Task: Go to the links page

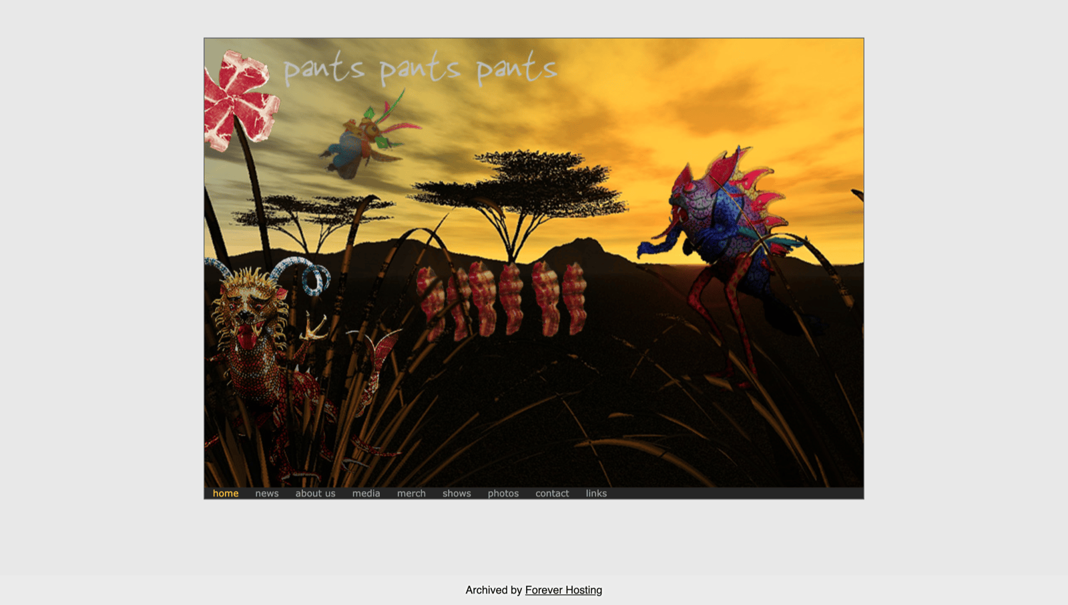Action: point(596,494)
